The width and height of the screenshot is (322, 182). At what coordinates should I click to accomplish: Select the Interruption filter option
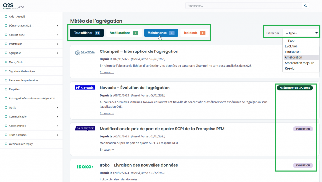[x=292, y=52]
